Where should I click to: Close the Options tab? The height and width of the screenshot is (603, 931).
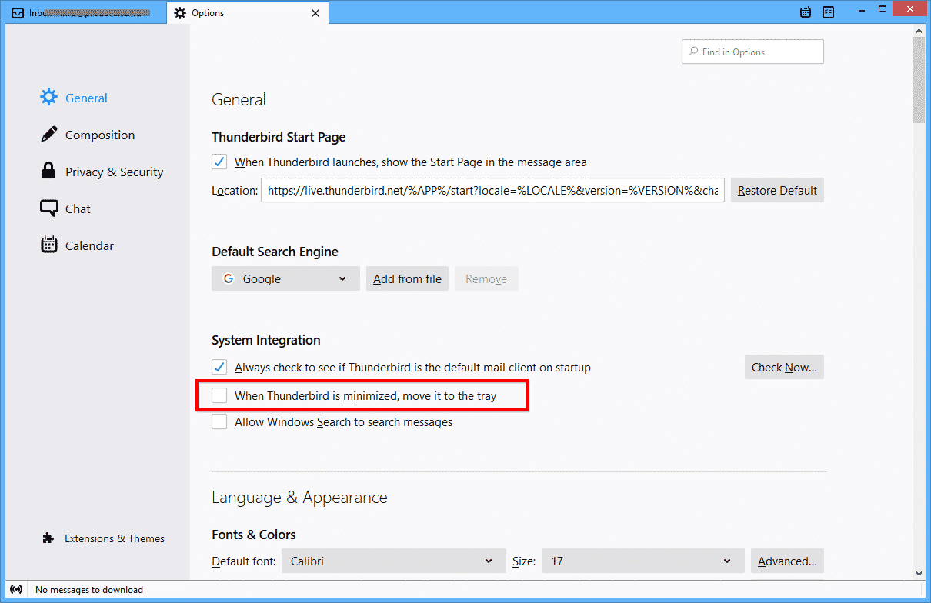coord(315,13)
